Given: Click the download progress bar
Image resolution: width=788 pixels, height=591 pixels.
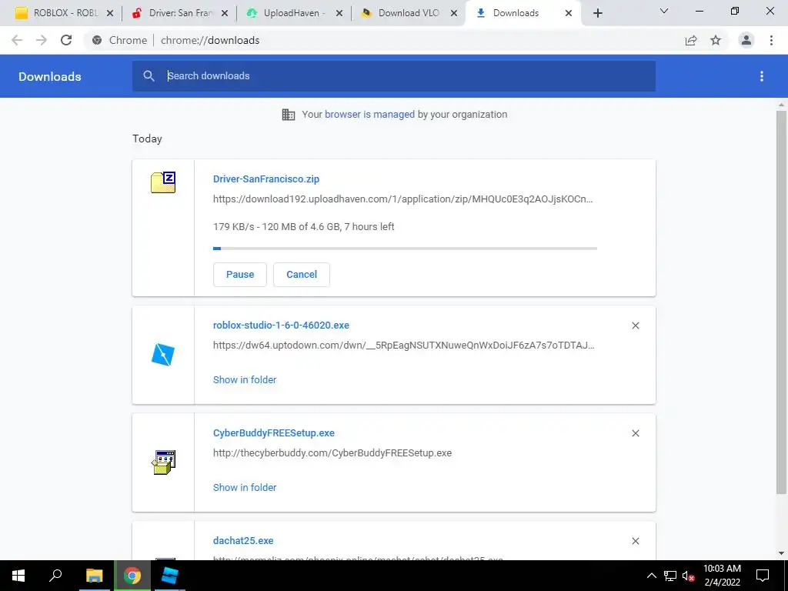Looking at the screenshot, I should (405, 249).
